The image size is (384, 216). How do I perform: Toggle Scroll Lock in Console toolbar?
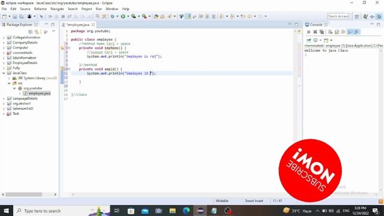point(337,32)
